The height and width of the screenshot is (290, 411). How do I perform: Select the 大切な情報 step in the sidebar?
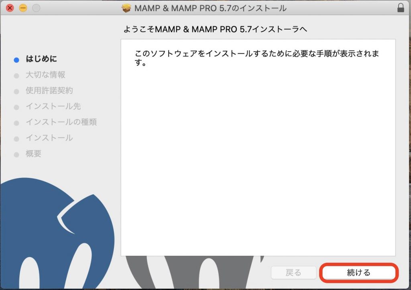point(45,75)
